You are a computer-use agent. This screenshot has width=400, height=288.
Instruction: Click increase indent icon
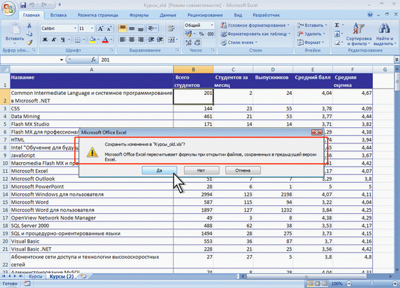[160, 39]
